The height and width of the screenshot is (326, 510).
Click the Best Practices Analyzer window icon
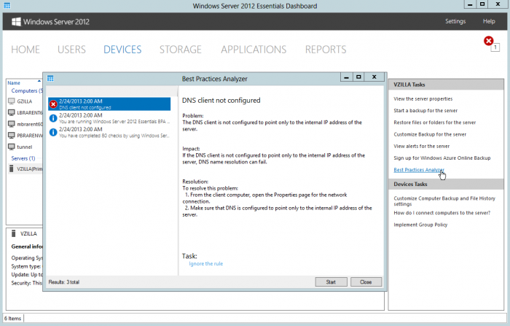[x=50, y=79]
